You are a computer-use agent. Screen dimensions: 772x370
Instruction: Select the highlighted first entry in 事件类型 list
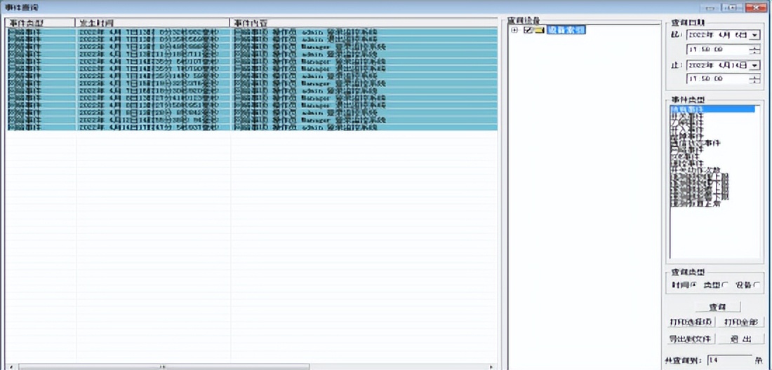click(712, 109)
